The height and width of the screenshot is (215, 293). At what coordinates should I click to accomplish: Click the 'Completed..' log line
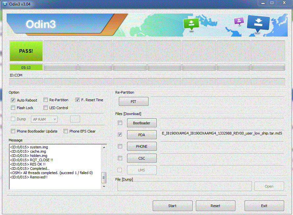[30, 169]
